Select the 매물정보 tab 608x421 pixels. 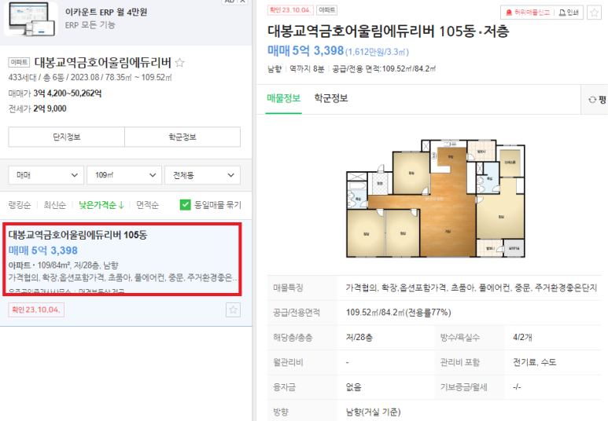click(x=283, y=98)
